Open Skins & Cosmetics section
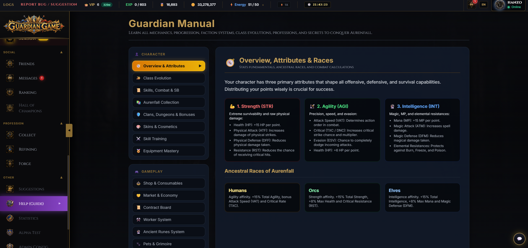528x248 pixels. point(169,127)
